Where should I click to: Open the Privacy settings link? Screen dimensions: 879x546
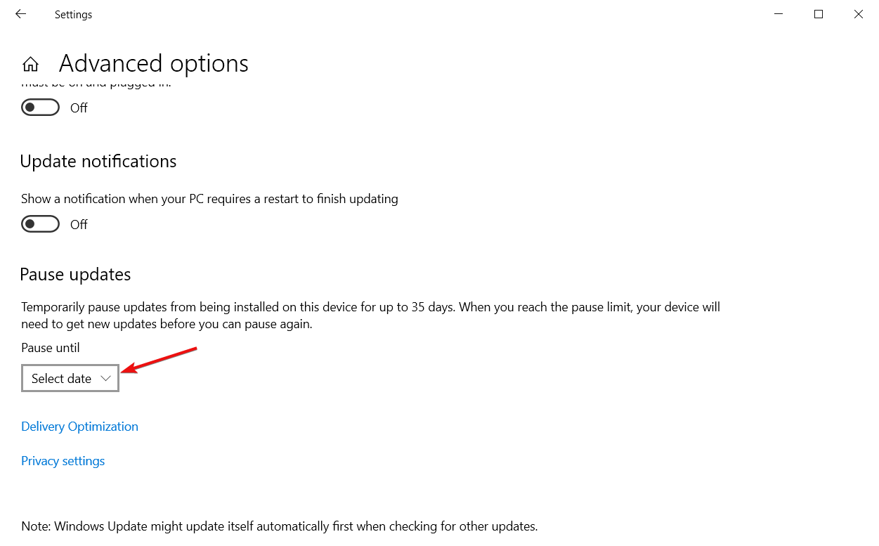click(x=63, y=461)
